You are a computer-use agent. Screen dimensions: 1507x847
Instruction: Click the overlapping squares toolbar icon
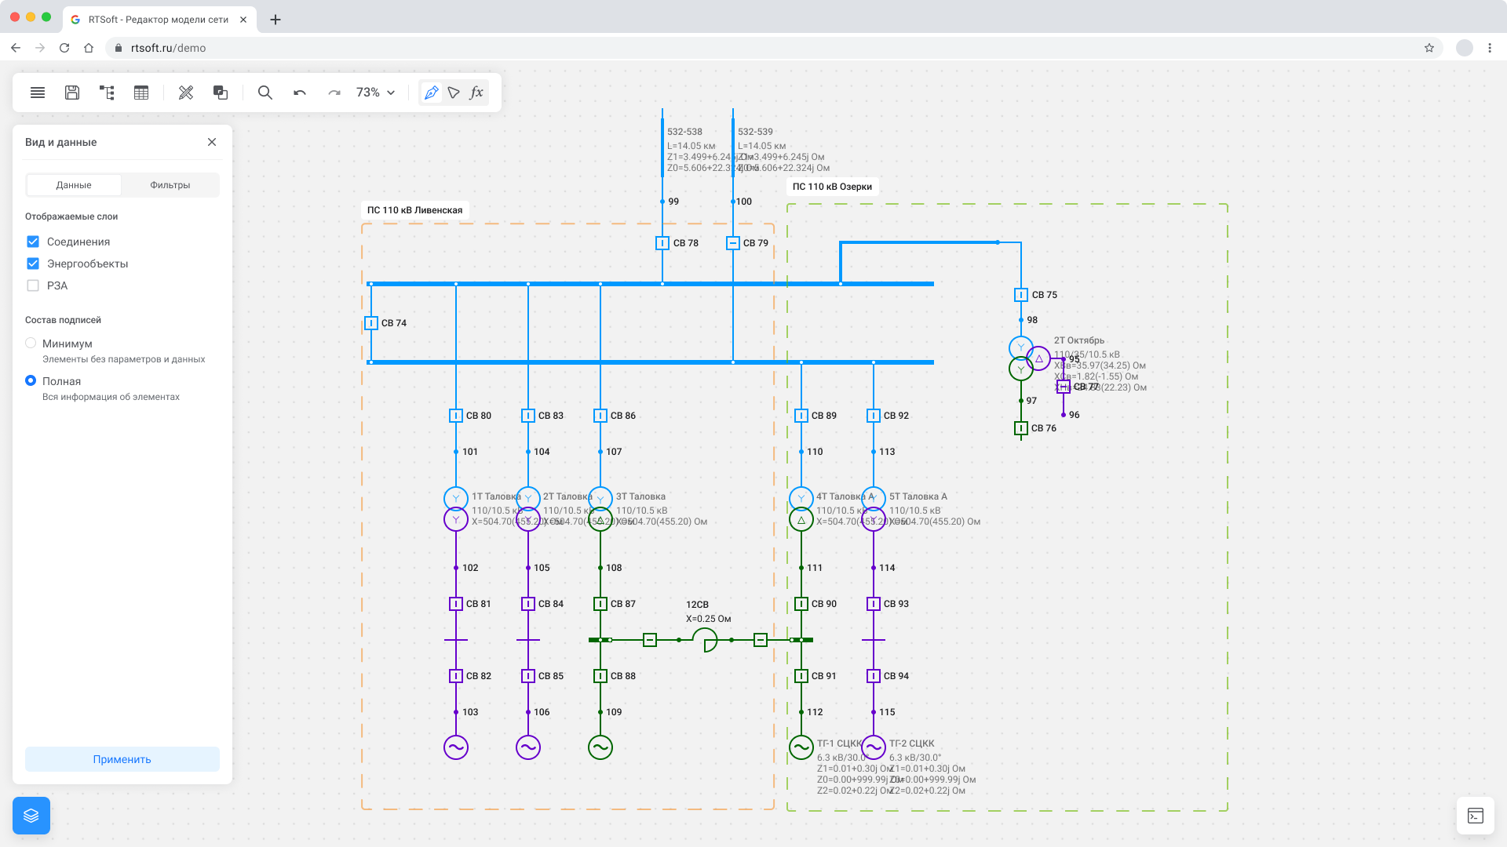coord(221,93)
